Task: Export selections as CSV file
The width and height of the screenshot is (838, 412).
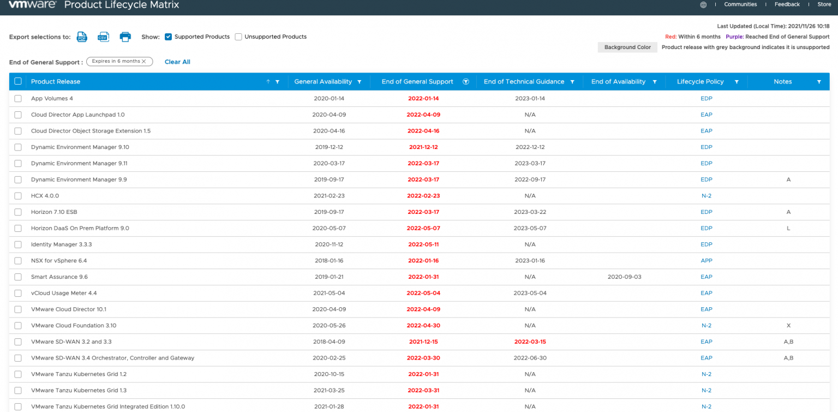Action: pyautogui.click(x=103, y=37)
